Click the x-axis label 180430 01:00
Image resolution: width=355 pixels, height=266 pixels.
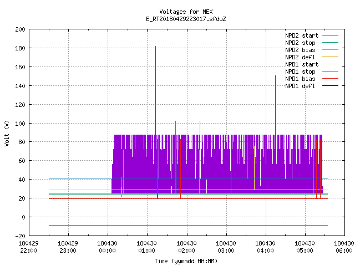146,247
